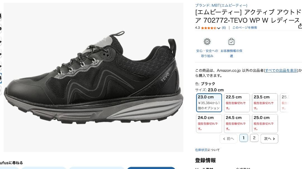
Task: Choose the 25.0 cm size tile
Action: tap(265, 124)
